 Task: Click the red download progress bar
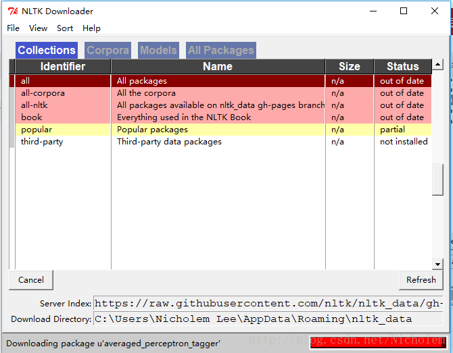[378, 343]
